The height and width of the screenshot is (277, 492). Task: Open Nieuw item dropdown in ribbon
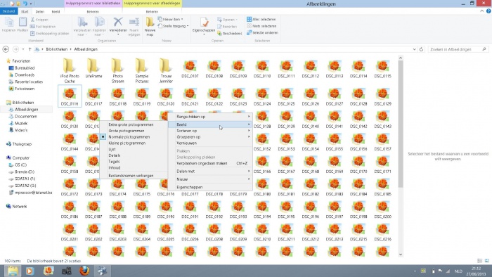pos(171,19)
